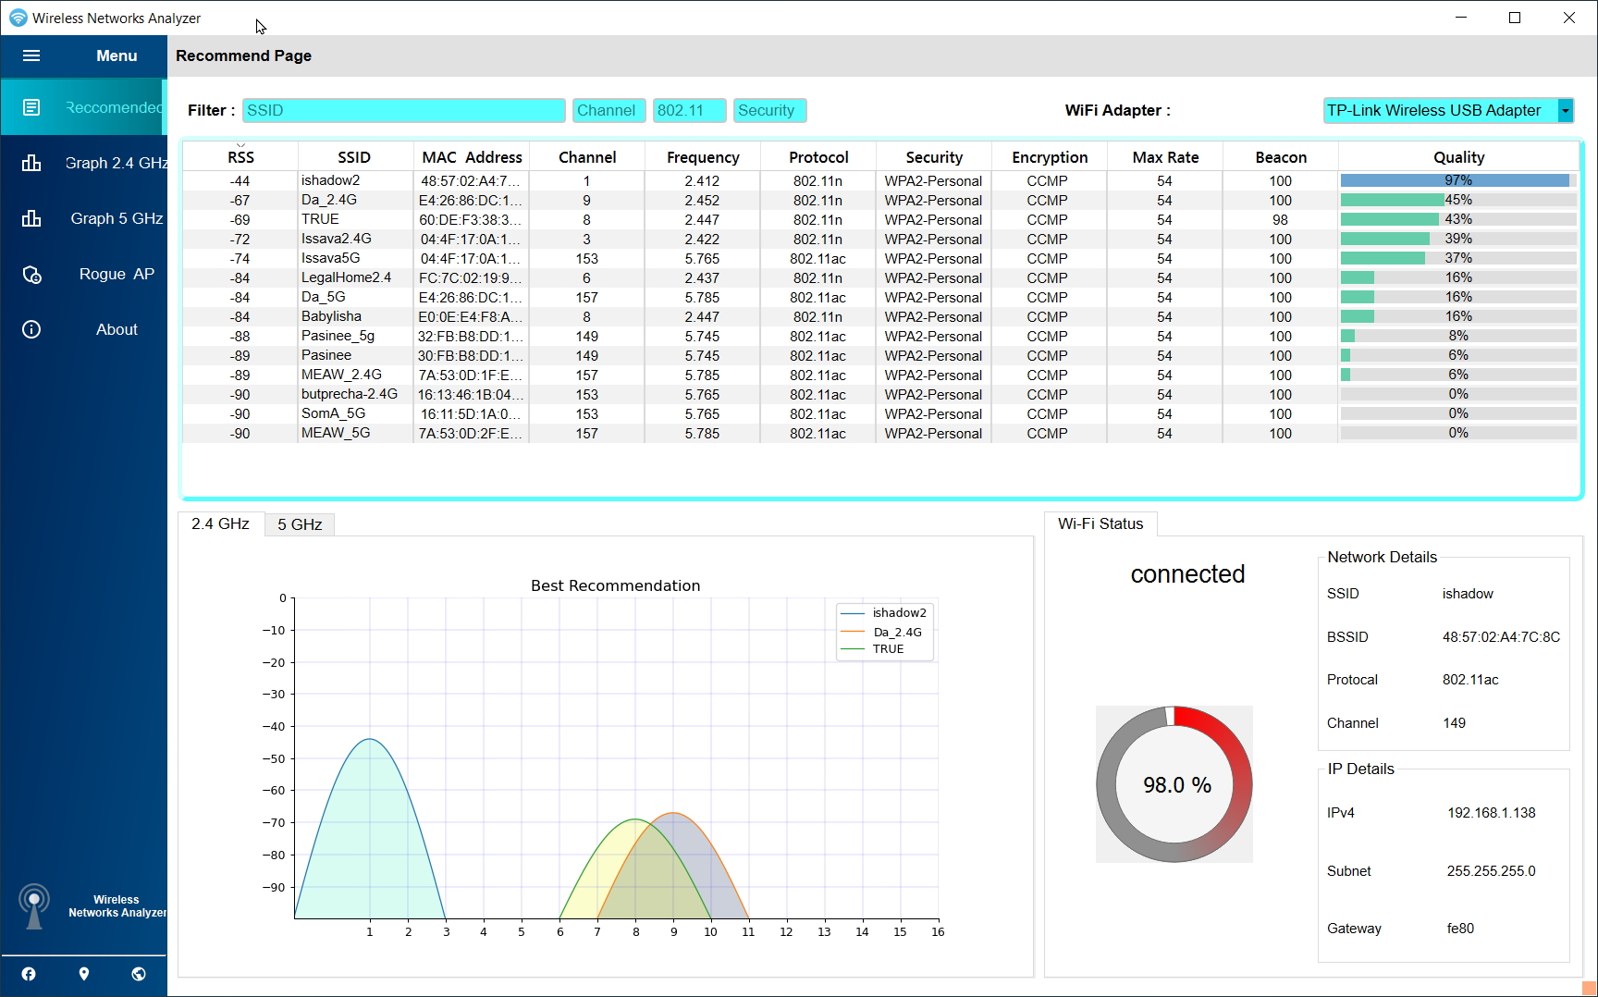
Task: Sort by Max Rate column header
Action: (x=1165, y=157)
